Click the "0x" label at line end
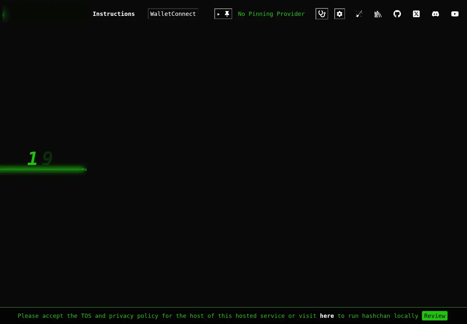Image resolution: width=467 pixels, height=324 pixels. [x=84, y=169]
